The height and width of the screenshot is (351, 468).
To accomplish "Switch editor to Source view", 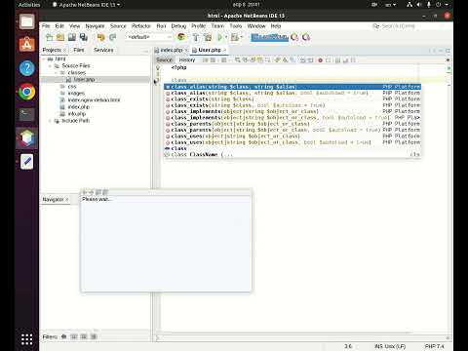I will tap(164, 60).
